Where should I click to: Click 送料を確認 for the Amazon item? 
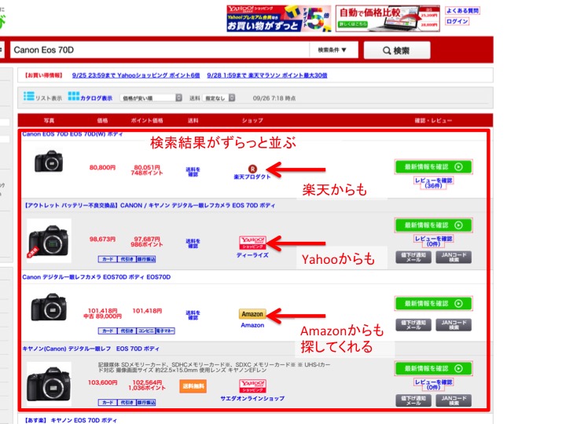(193, 315)
